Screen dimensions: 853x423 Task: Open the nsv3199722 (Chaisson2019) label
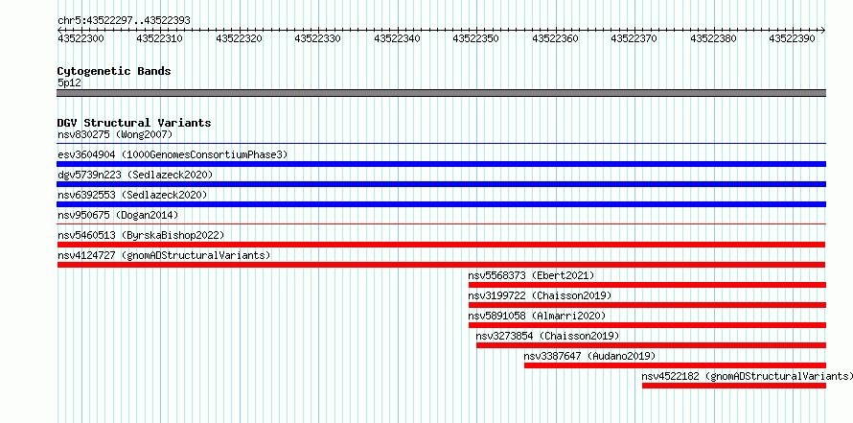[541, 295]
